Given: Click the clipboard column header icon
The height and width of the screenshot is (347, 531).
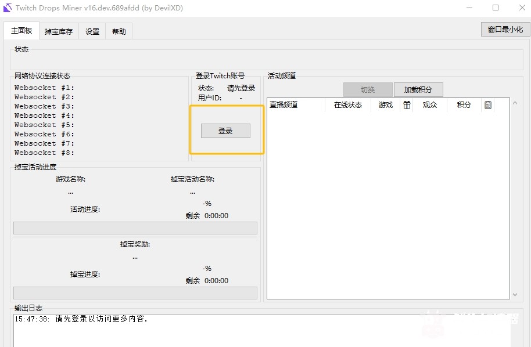Looking at the screenshot, I should [x=487, y=105].
